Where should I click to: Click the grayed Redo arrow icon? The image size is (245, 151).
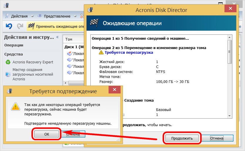pos(20,26)
